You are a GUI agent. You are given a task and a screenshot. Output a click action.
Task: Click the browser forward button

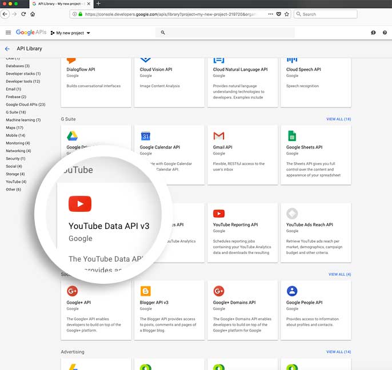pos(14,14)
